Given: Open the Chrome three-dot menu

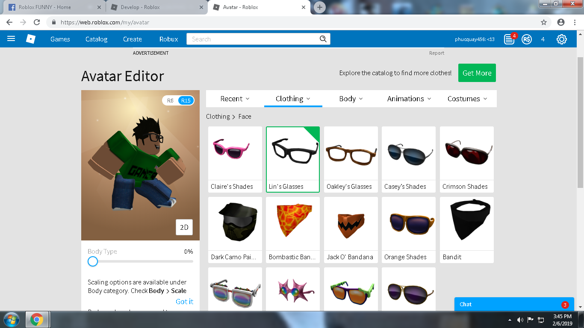Looking at the screenshot, I should click(x=575, y=22).
